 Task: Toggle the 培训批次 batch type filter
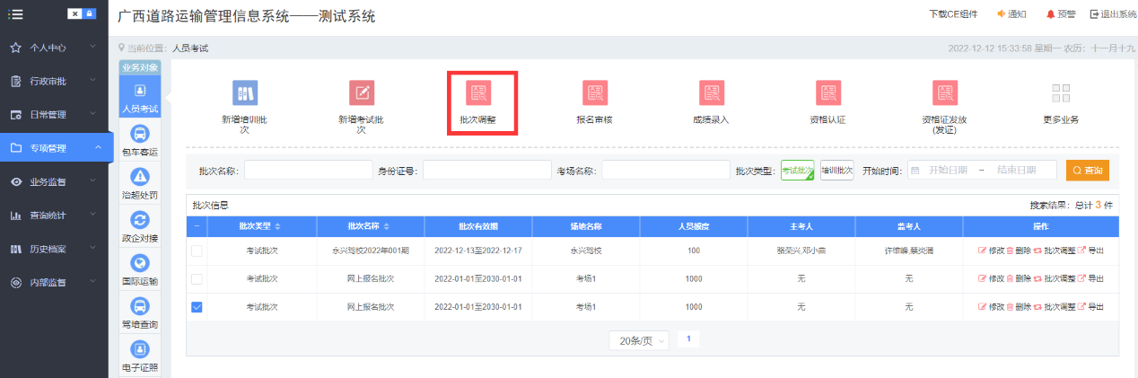point(836,171)
